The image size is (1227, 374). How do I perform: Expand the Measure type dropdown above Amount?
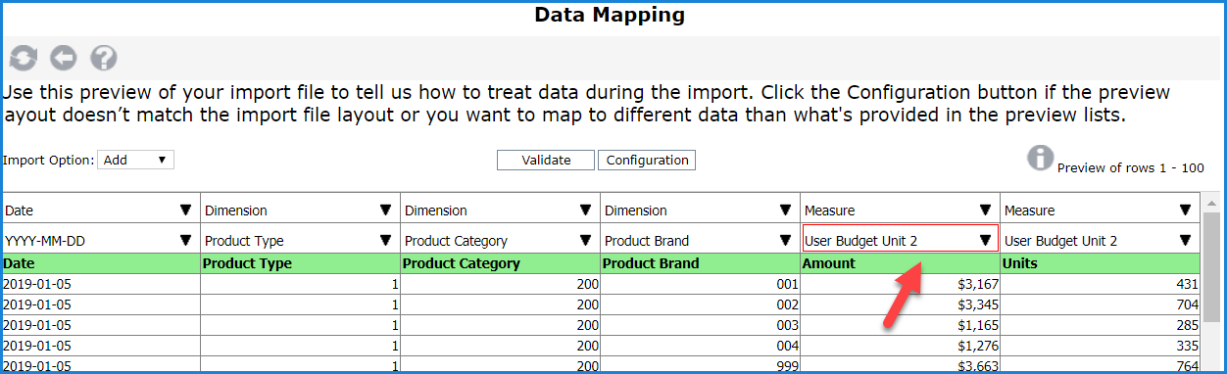tap(898, 210)
